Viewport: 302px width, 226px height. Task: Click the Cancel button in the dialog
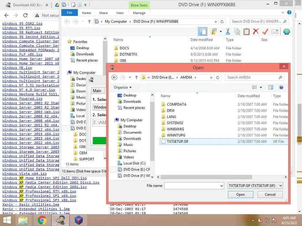point(270,195)
